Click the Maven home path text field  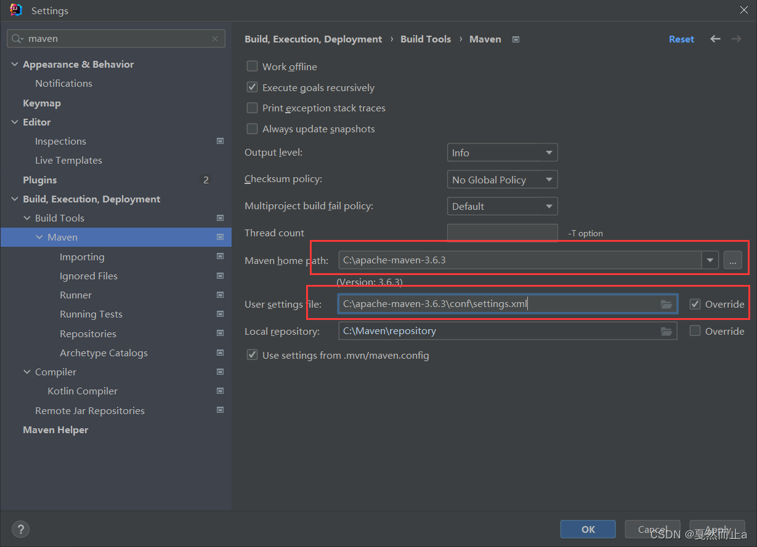[x=520, y=260]
